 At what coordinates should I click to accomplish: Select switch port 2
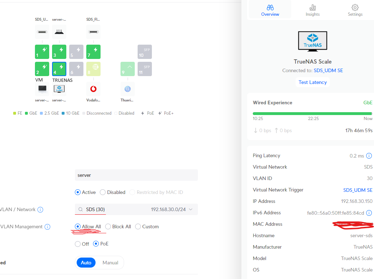42,69
